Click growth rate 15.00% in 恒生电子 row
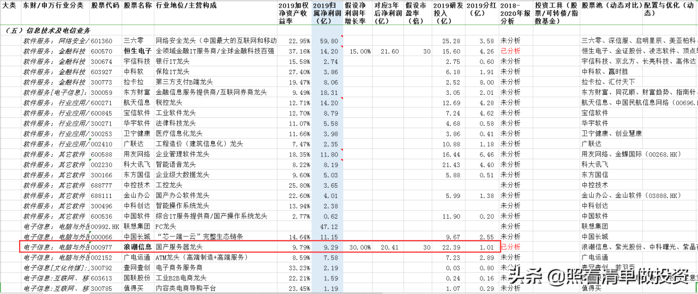Viewport: 698px width, 294px height. tap(360, 51)
